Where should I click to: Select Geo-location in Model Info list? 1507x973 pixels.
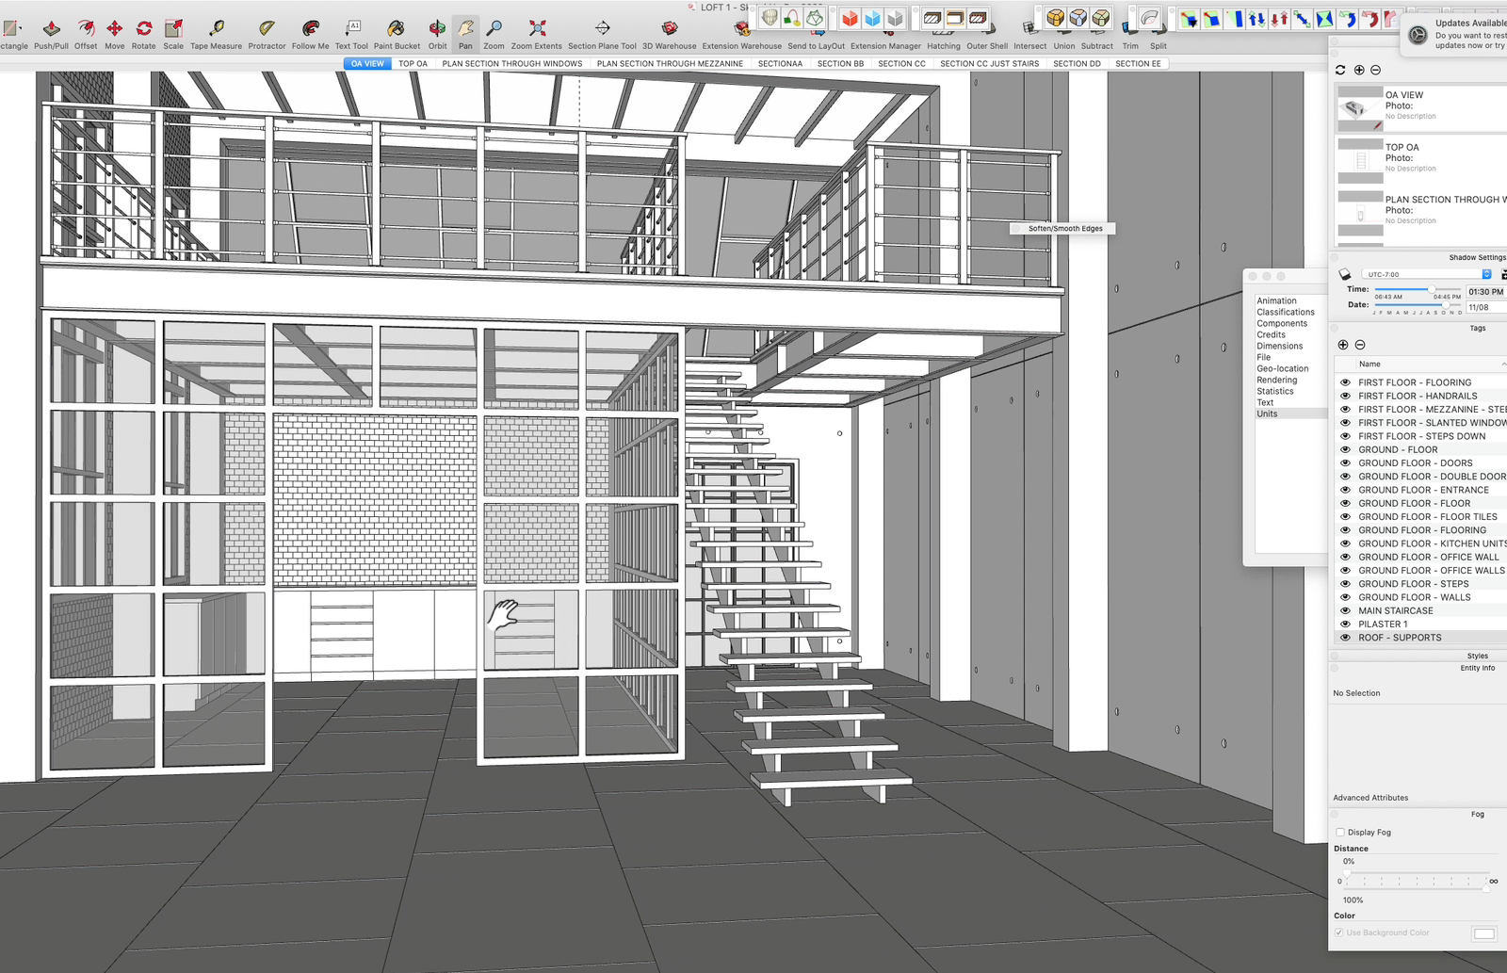click(x=1283, y=368)
